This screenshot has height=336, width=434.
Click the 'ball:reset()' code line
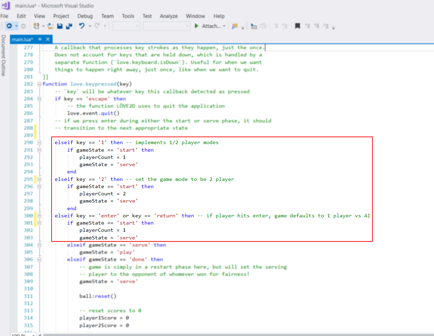pos(98,296)
